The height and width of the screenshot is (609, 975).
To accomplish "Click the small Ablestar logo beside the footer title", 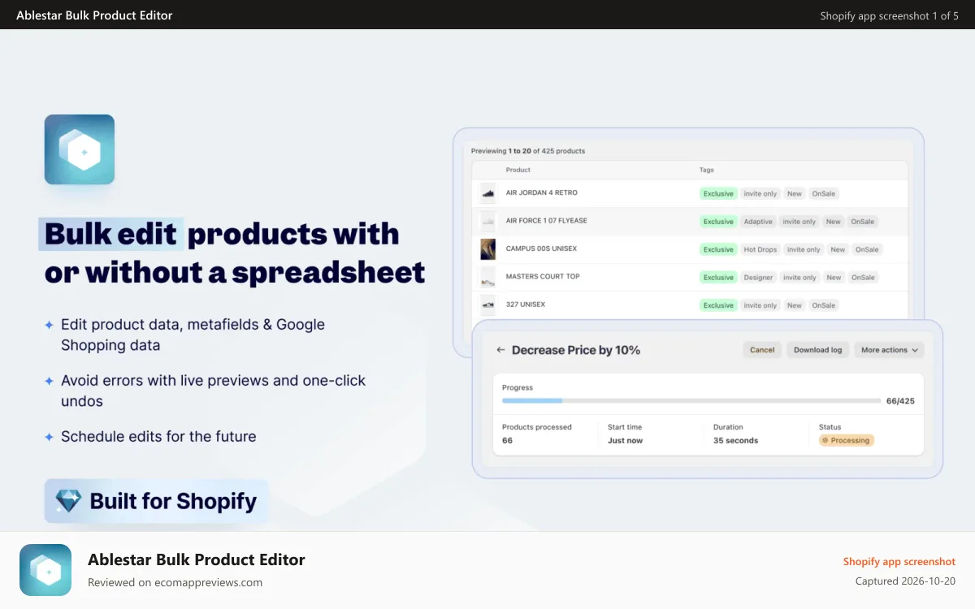I will pyautogui.click(x=45, y=570).
